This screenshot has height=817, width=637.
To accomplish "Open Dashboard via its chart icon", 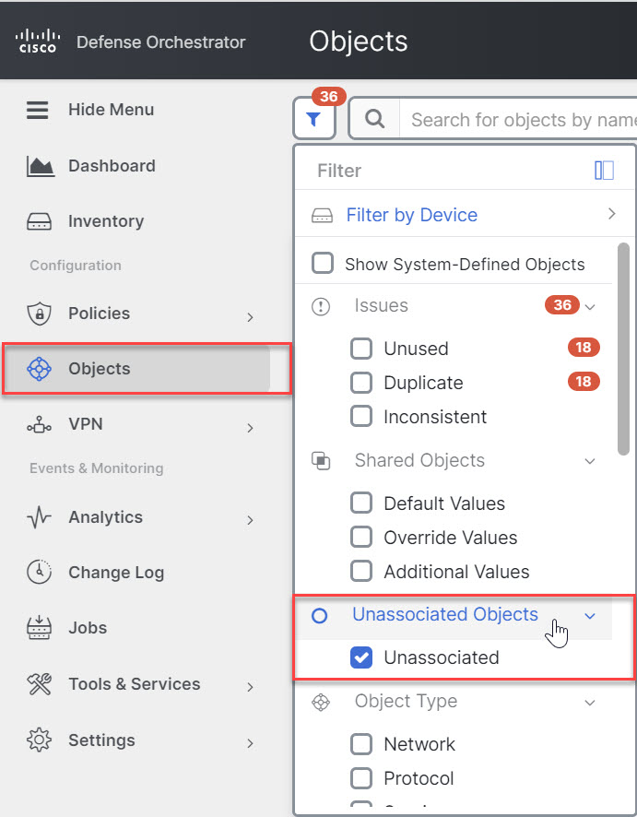I will [40, 166].
